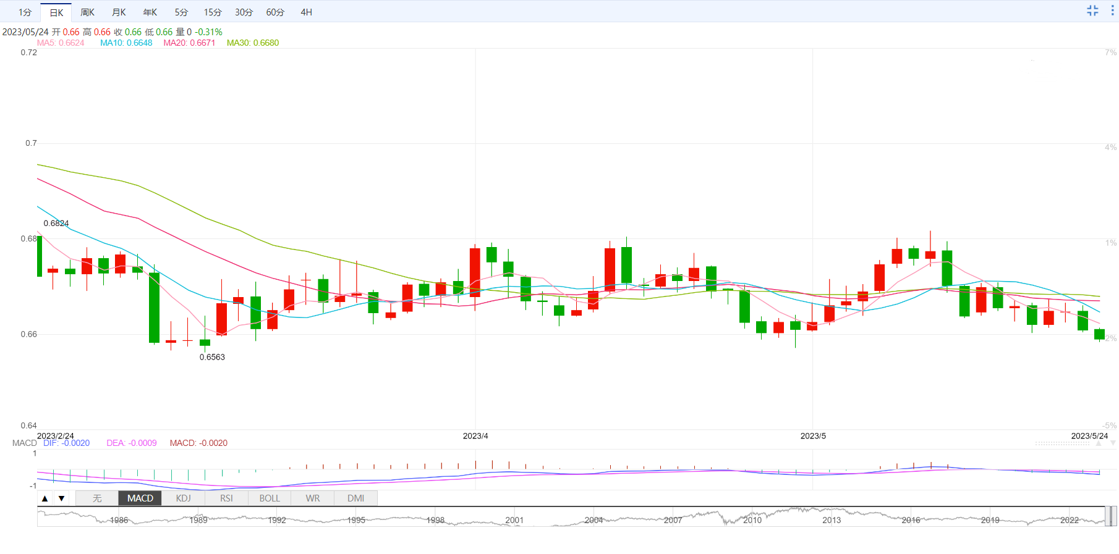
Task: Click gray down arrow under the 2023/5/24 label
Action: pyautogui.click(x=1113, y=443)
